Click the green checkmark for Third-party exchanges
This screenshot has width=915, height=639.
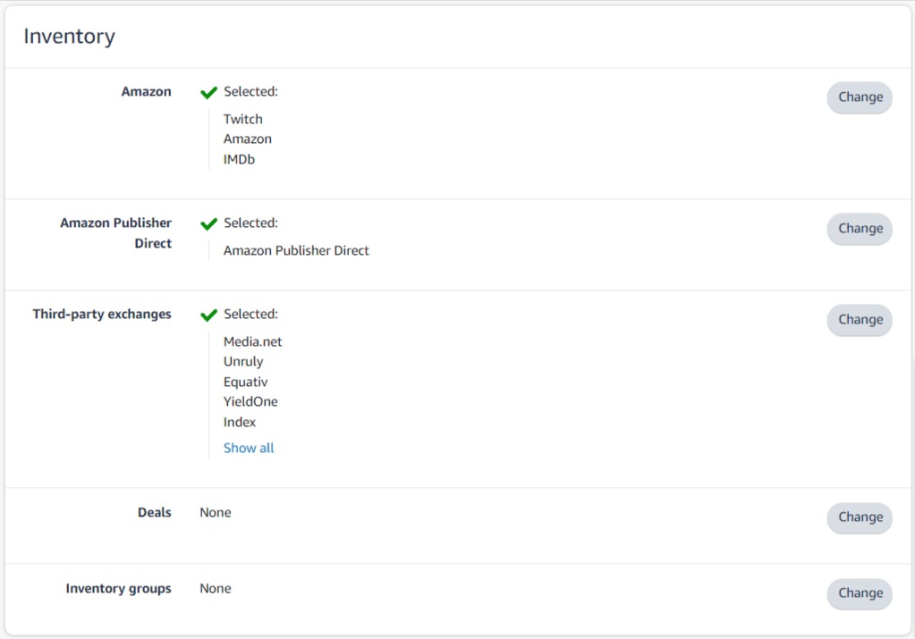coord(209,315)
